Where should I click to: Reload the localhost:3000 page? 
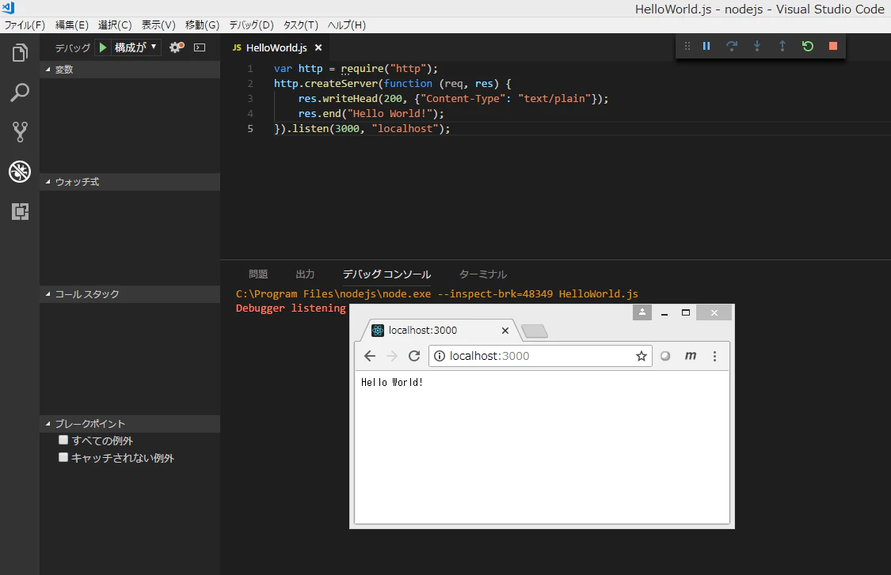tap(414, 356)
